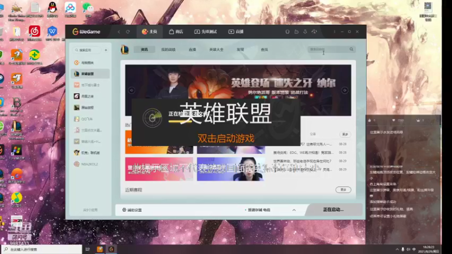Viewport: 452px width, 254px height.
Task: Add an application with plus button
Action: point(106,50)
